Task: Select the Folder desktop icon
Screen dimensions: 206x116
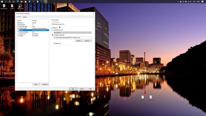Action: pos(12,6)
